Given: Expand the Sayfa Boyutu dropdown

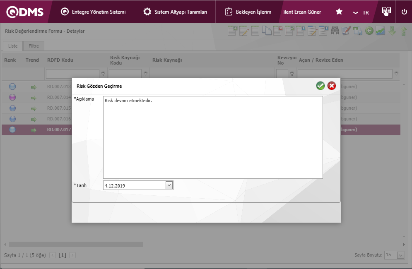Looking at the screenshot, I should click(x=400, y=255).
